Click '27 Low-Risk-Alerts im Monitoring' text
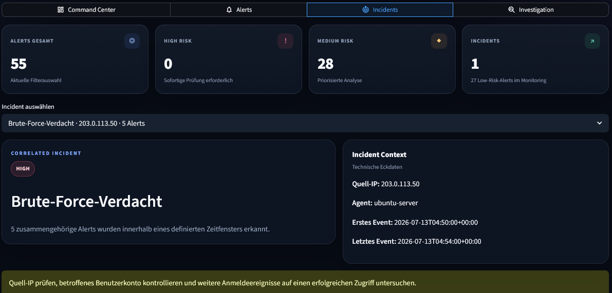Viewport: 612px width, 293px height. point(509,81)
